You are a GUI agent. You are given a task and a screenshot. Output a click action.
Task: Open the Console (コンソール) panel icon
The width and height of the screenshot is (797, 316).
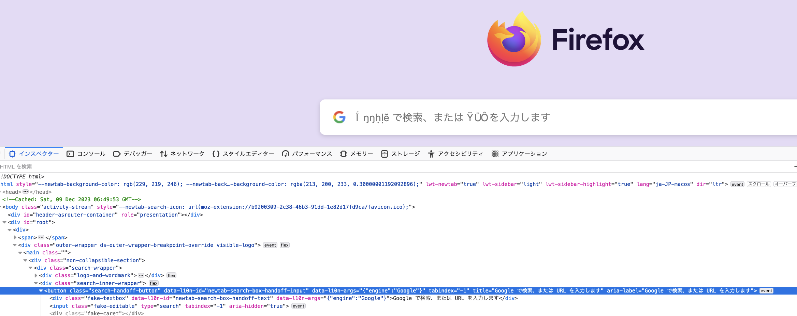pos(70,154)
